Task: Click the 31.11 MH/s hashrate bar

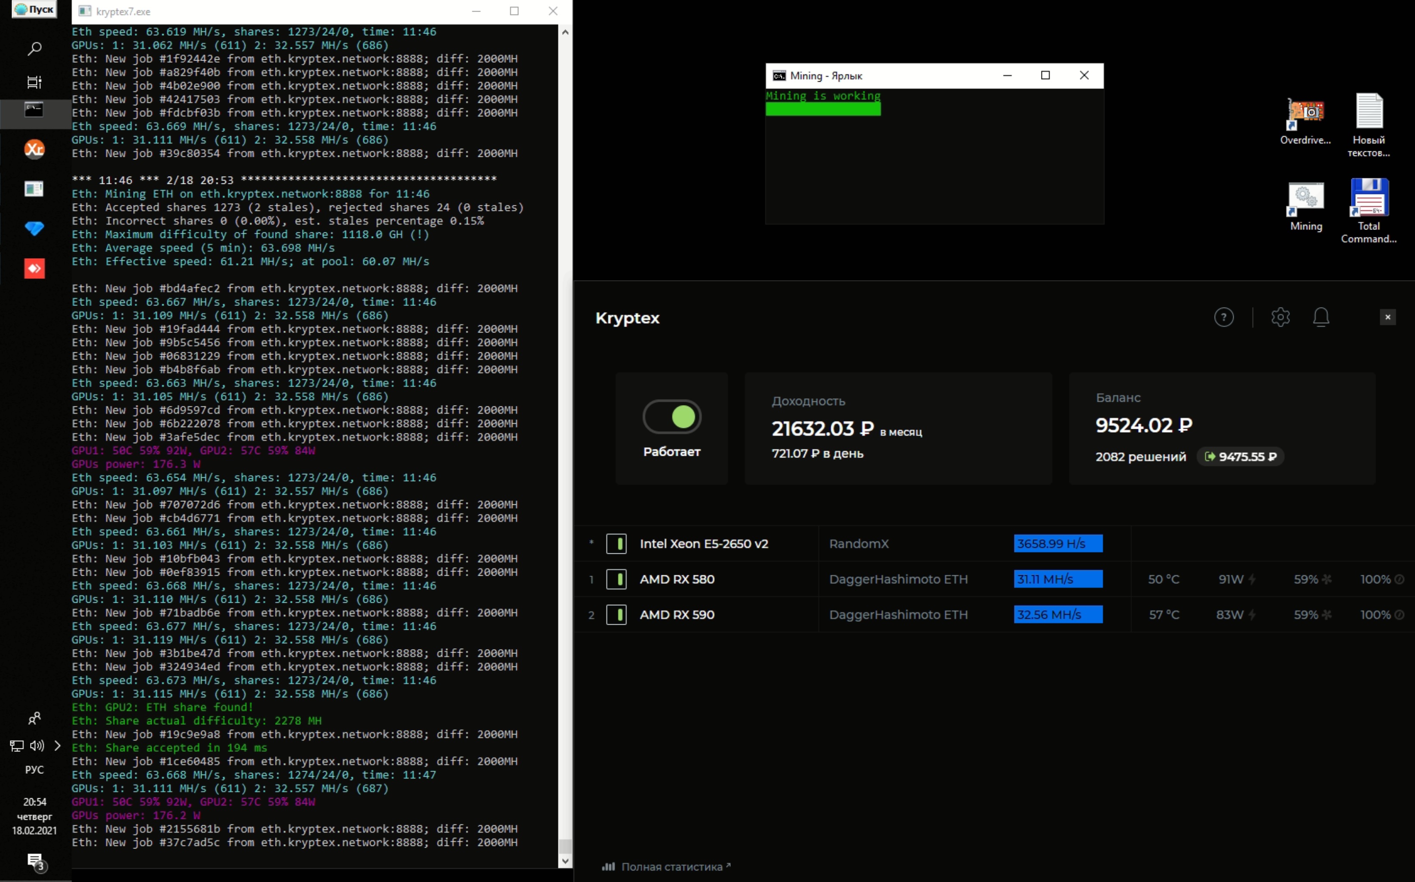Action: (x=1058, y=579)
